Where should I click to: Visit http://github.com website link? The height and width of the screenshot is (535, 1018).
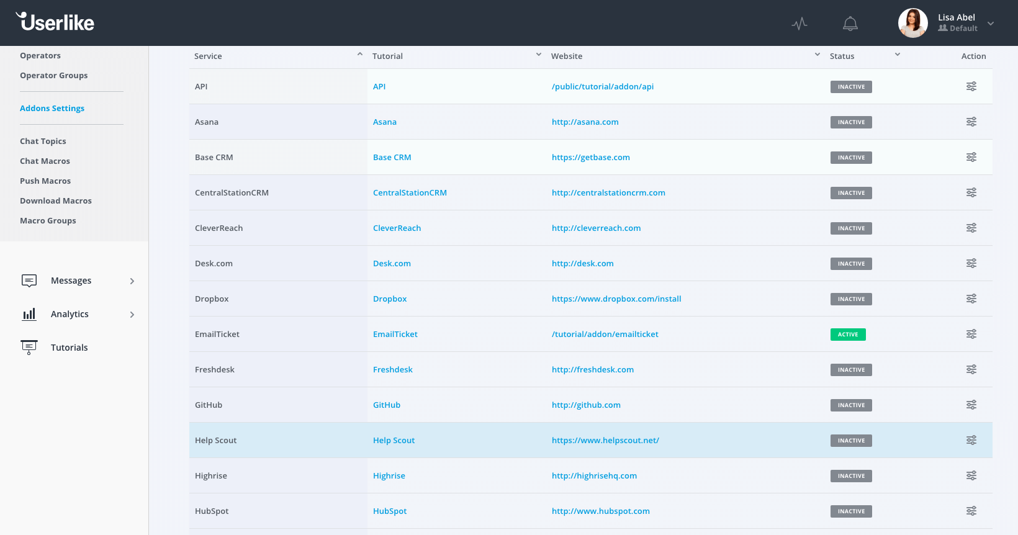point(586,405)
